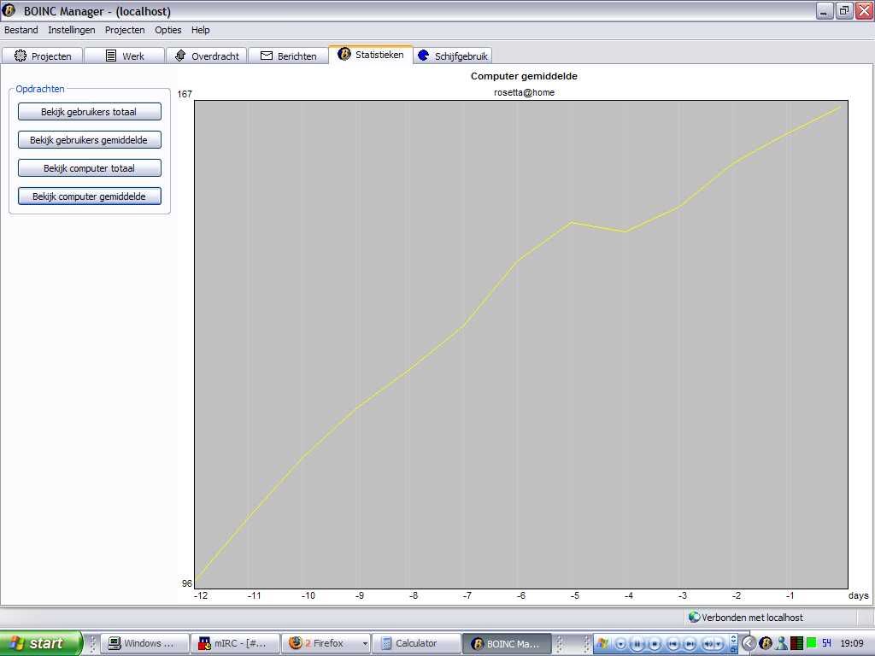Open the media player quick access dropdown
The image size is (875, 656).
click(x=620, y=644)
